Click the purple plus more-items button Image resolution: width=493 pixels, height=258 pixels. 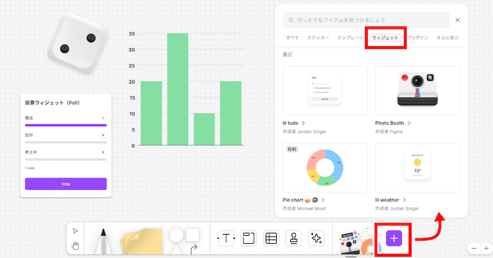pyautogui.click(x=394, y=238)
